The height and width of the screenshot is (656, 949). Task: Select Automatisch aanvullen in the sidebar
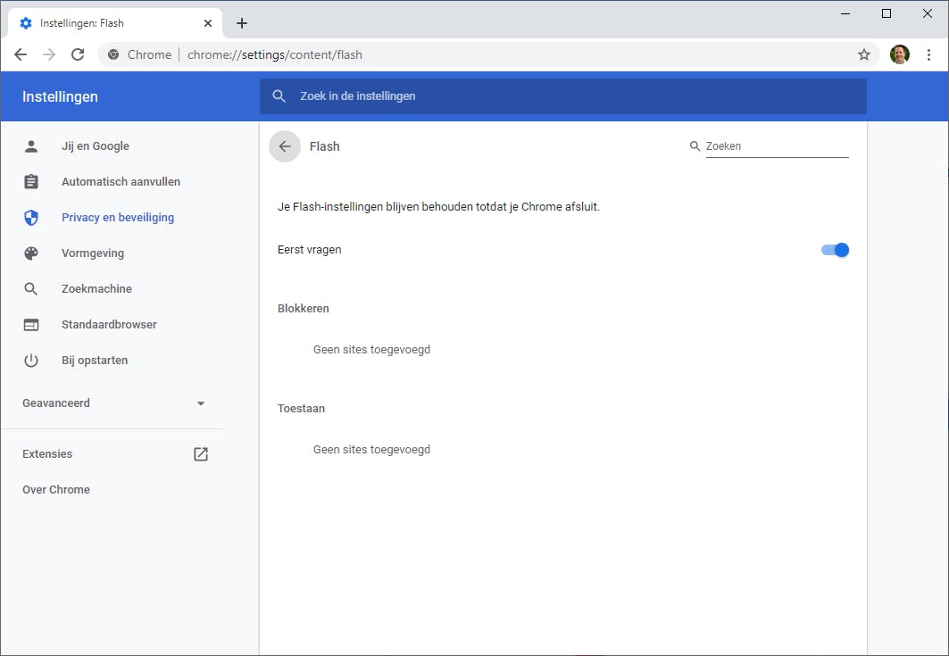[x=121, y=182]
